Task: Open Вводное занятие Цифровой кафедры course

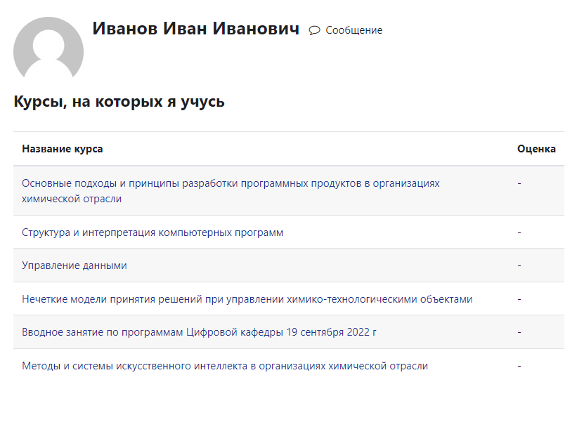Action: coord(199,332)
